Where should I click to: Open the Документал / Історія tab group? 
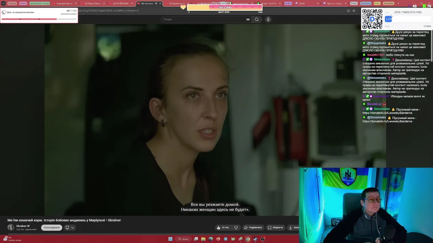(x=40, y=3)
